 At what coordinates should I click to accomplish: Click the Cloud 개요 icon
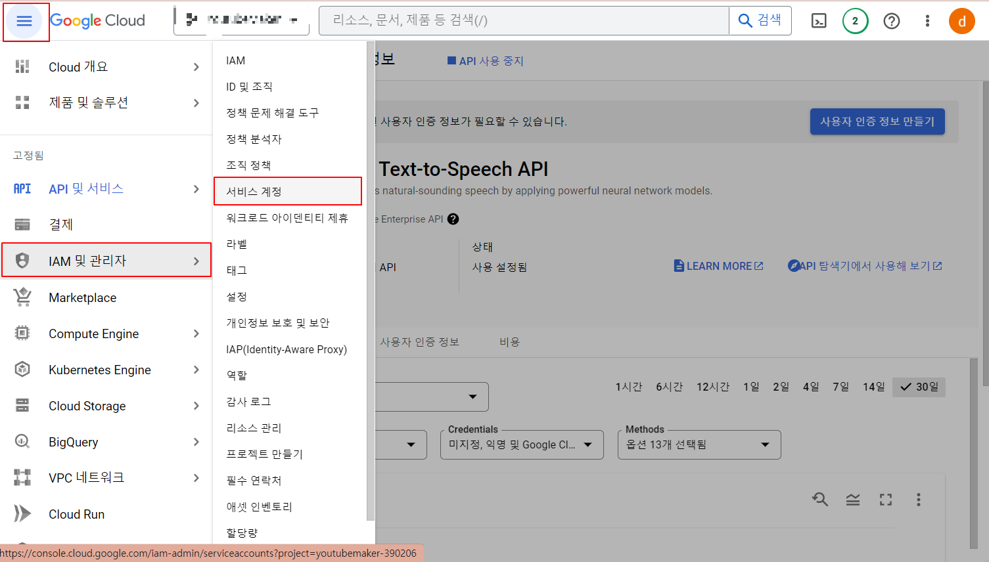pos(22,66)
